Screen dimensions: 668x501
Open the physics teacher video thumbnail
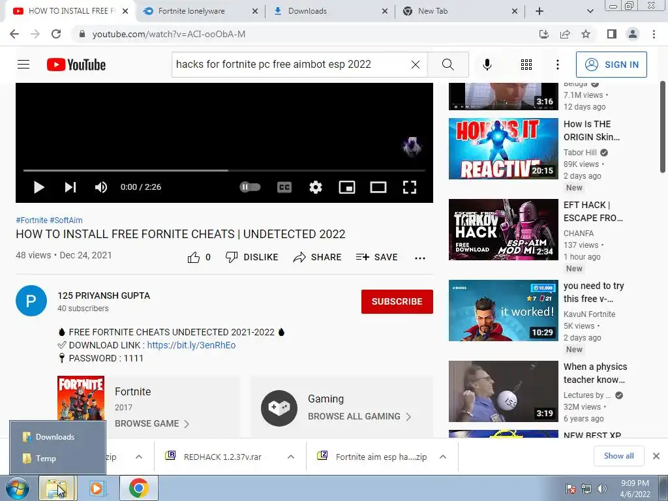(x=503, y=391)
